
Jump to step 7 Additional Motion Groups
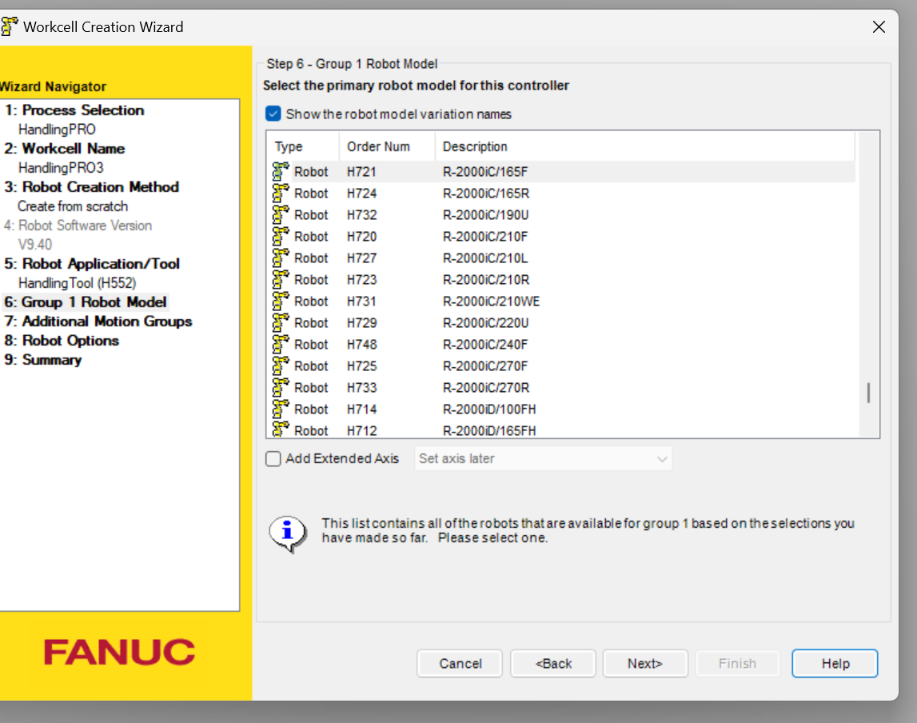[98, 322]
